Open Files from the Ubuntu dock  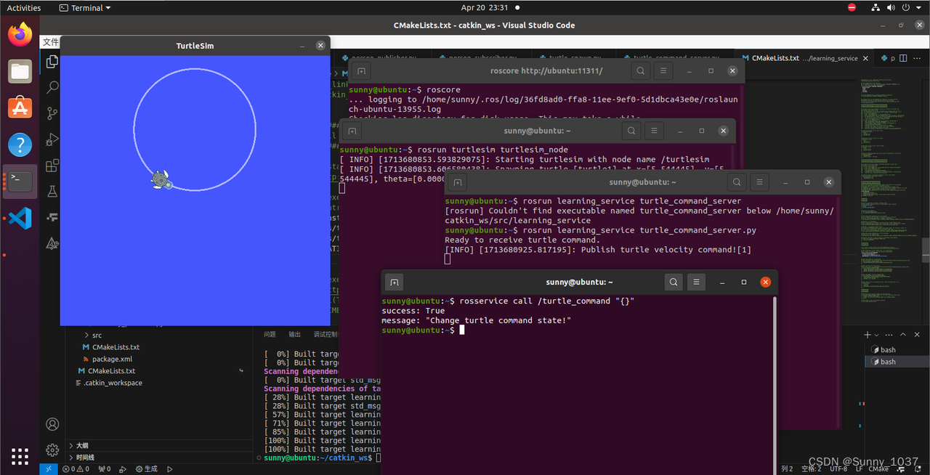[x=20, y=71]
